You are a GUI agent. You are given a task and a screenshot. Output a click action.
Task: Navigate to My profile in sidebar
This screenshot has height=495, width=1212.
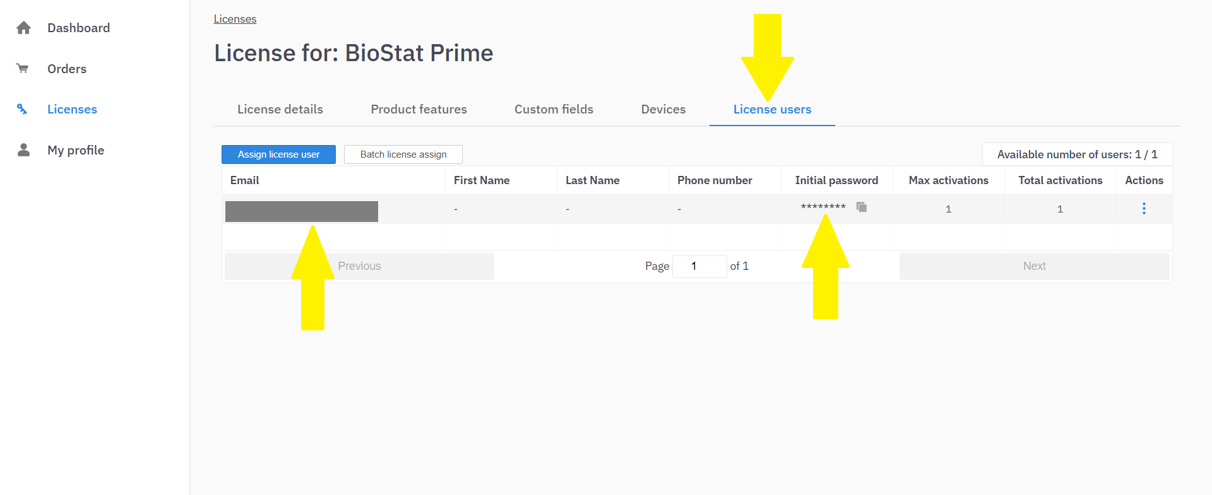(x=76, y=150)
